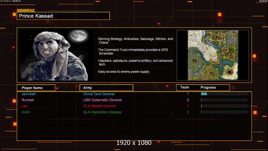Click Leo's loading progress bar
The height and width of the screenshot is (151, 268).
coord(224,106)
